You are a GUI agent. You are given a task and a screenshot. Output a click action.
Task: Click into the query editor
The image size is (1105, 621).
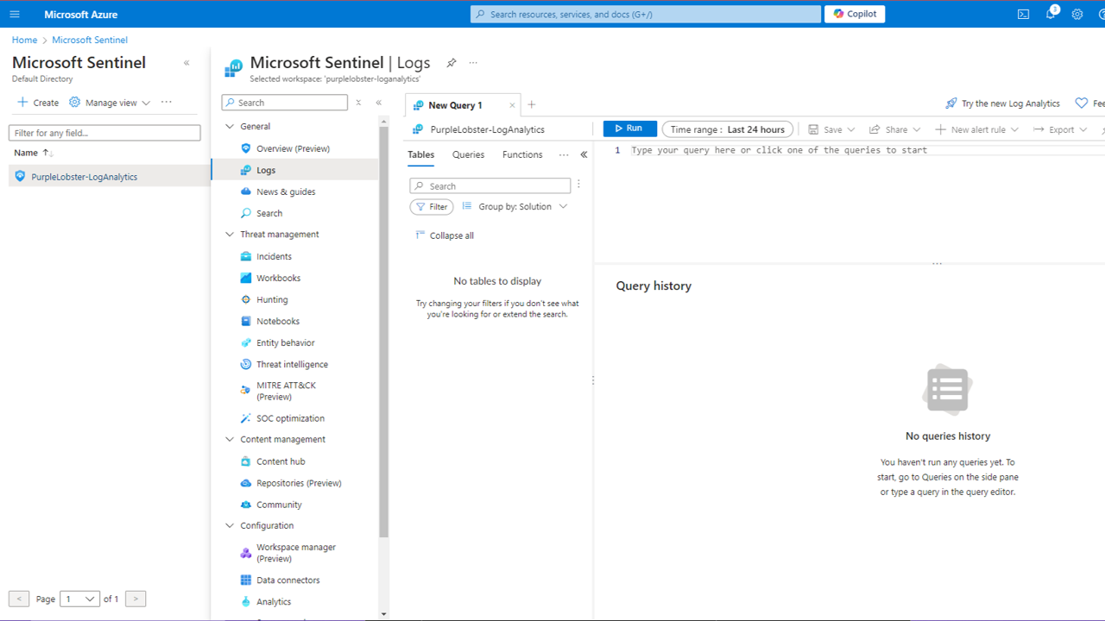pos(849,202)
